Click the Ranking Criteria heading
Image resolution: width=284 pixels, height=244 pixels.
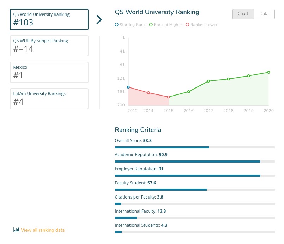click(138, 130)
